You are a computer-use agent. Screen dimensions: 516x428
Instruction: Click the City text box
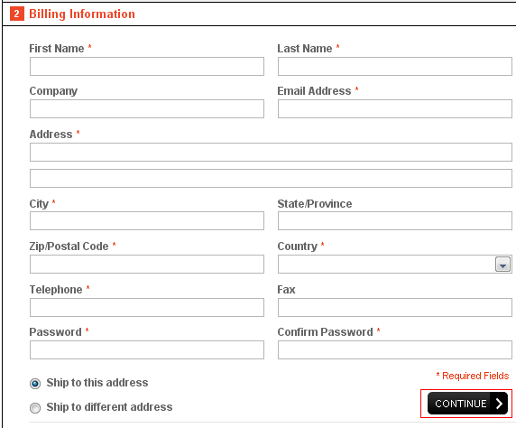tap(147, 220)
